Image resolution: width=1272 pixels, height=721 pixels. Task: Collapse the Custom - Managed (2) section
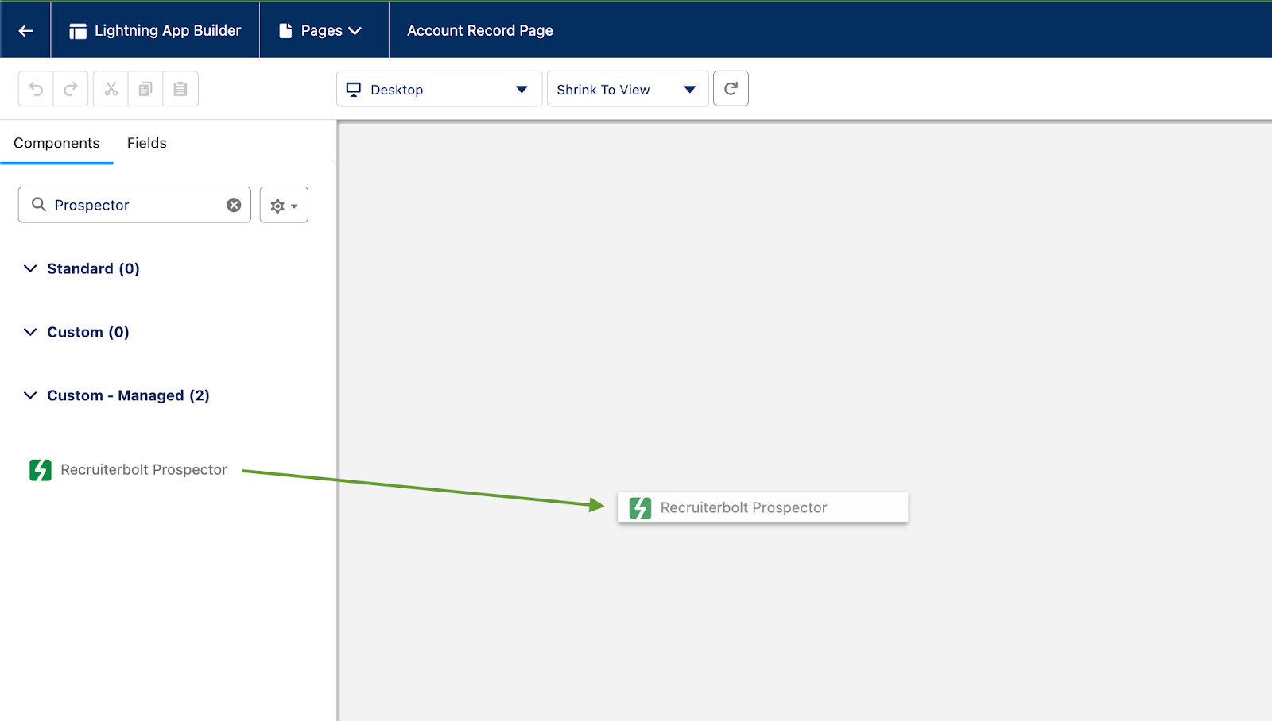point(30,395)
